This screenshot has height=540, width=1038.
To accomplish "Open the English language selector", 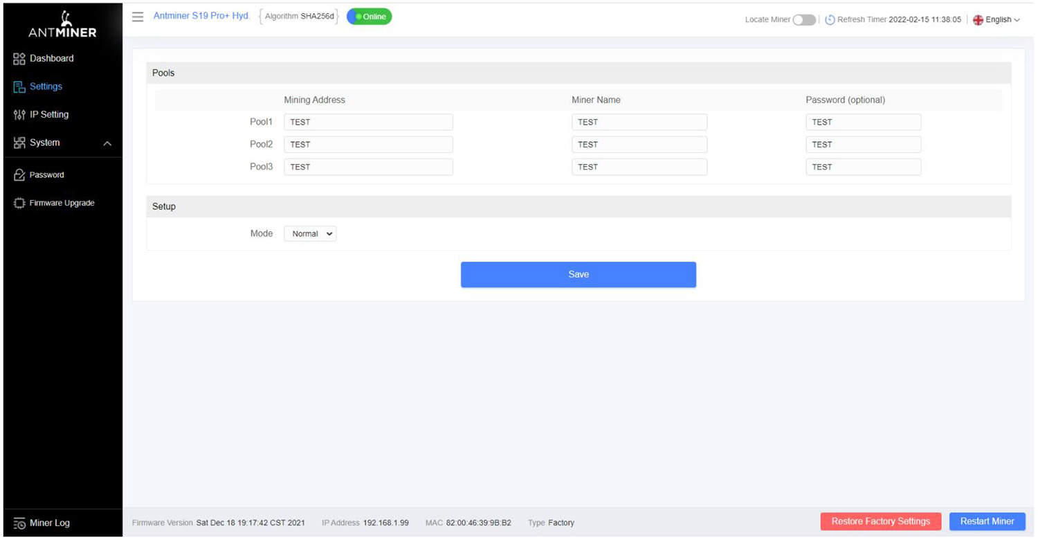I will pos(996,19).
